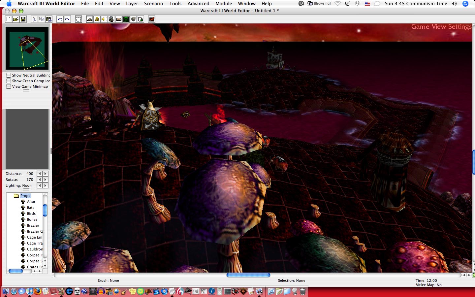
Task: Advance Lighting setting with right arrow
Action: (x=46, y=185)
